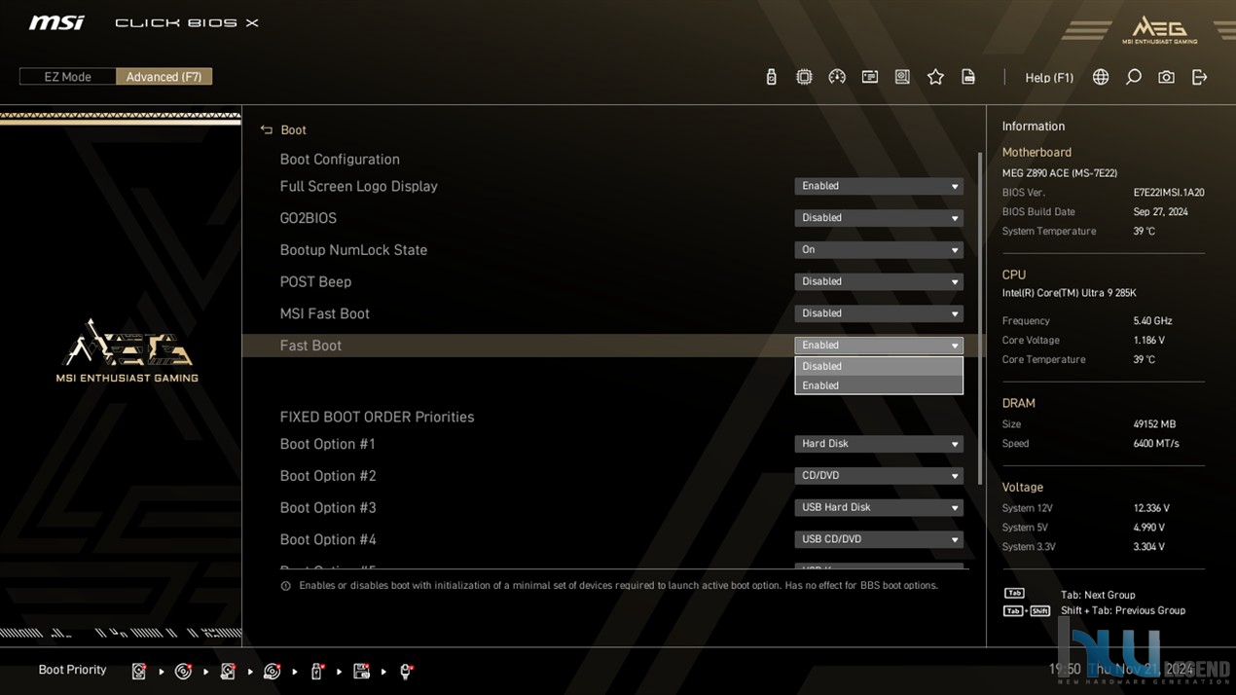Screen dimensions: 1236x695
Task: Select the USB CD/DVD icon in Boot Priority
Action: [273, 671]
